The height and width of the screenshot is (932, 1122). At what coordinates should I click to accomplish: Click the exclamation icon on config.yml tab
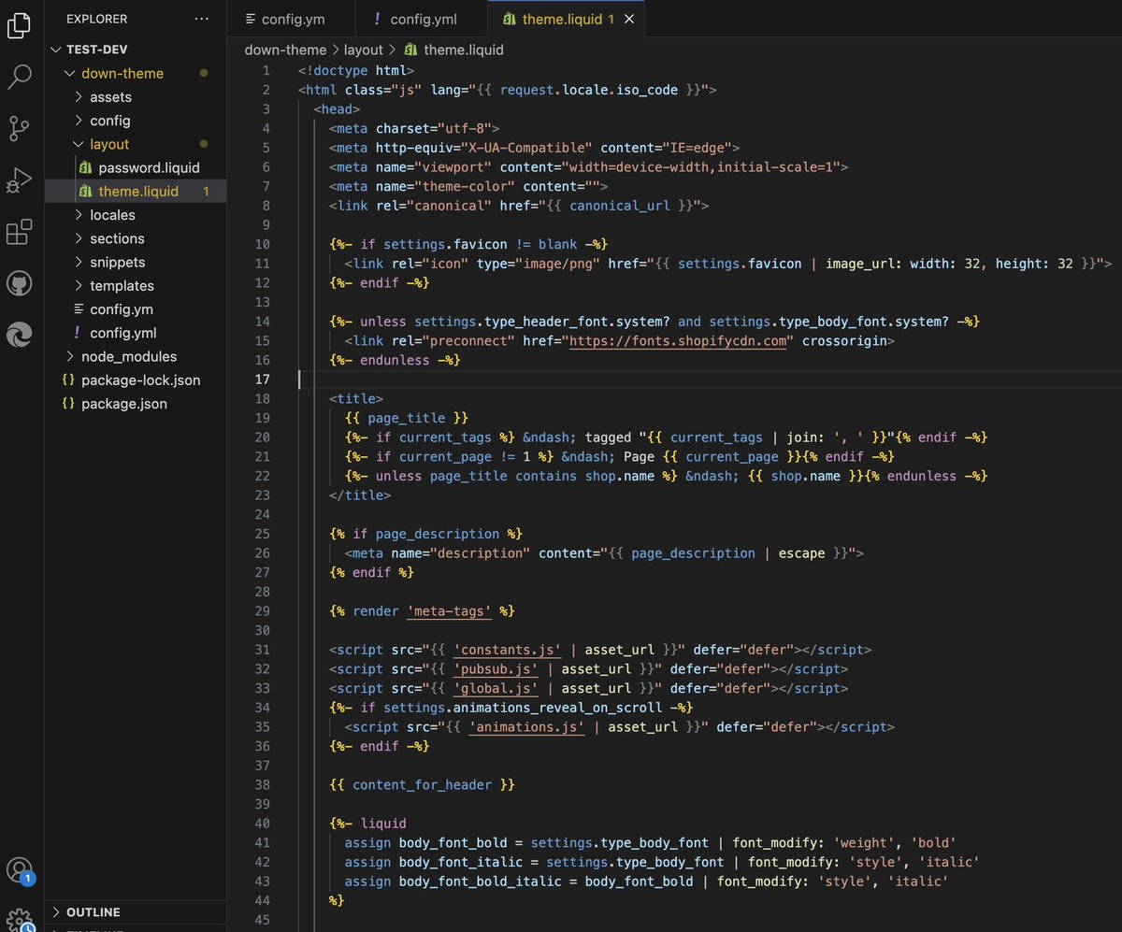pyautogui.click(x=377, y=19)
